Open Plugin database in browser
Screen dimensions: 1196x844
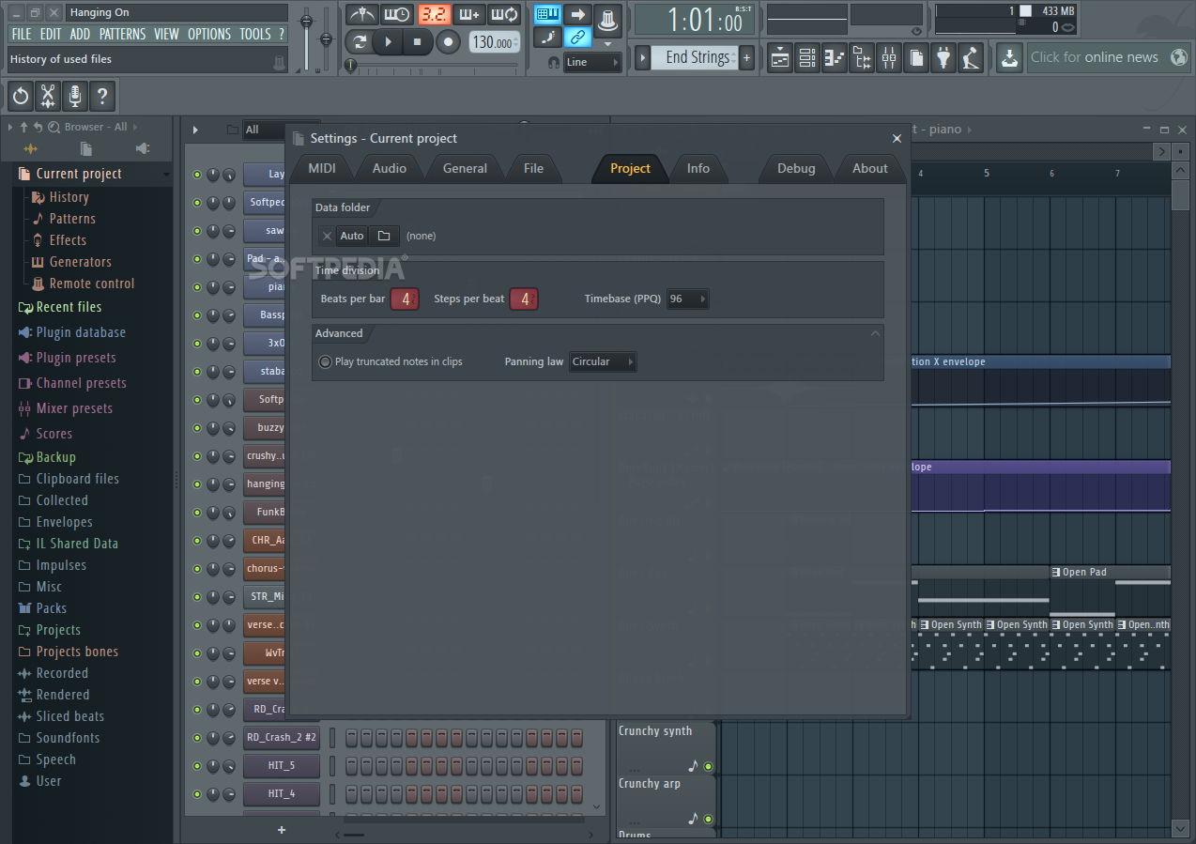coord(81,332)
